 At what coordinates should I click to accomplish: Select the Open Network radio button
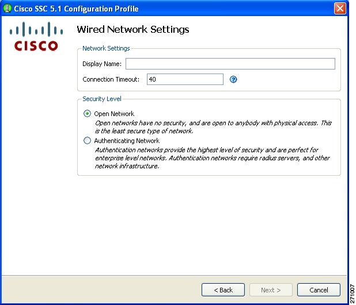(x=87, y=113)
